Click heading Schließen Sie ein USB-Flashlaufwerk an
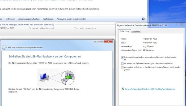Image resolution: width=186 pixels, height=106 pixels. coord(45,56)
